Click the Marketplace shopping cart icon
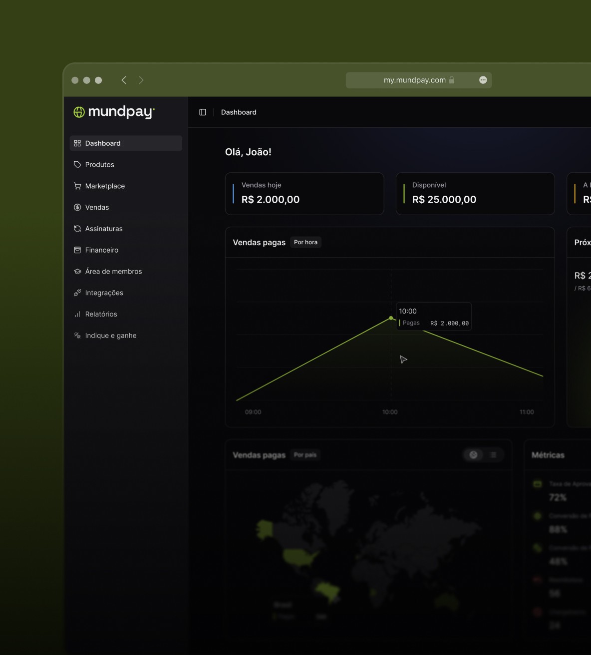 point(77,186)
